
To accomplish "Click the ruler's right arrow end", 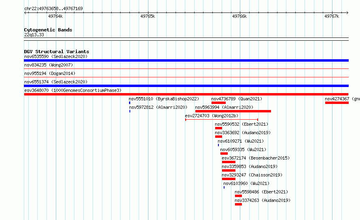I will click(347, 12).
